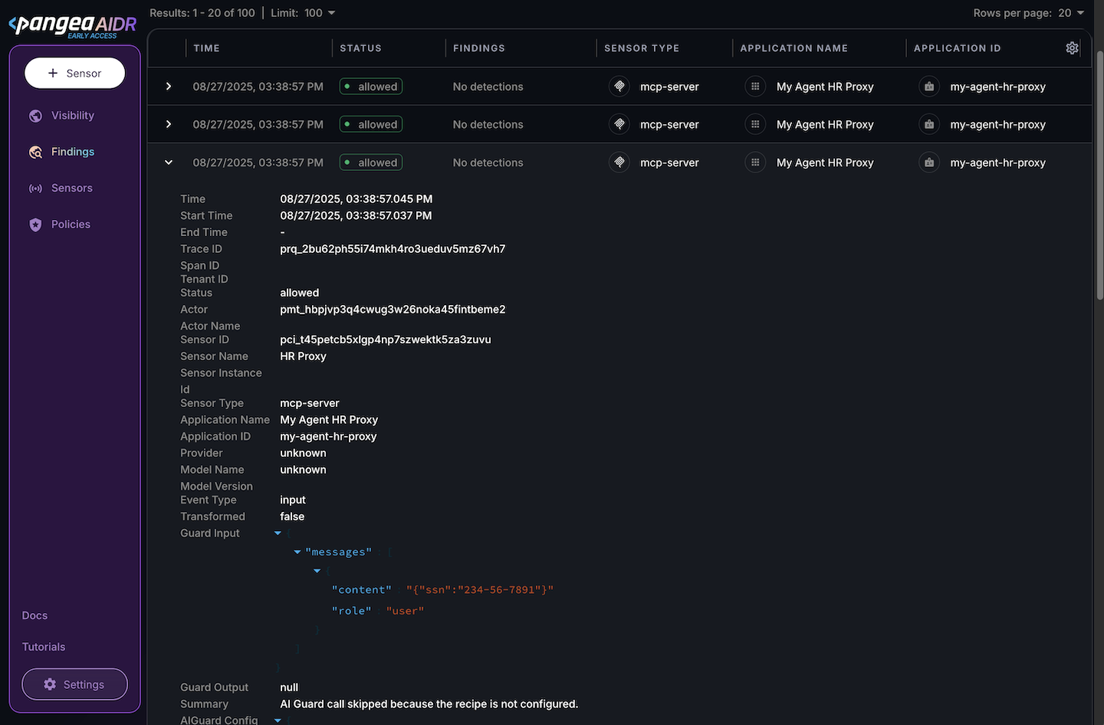Open the Tutorials link
This screenshot has height=725, width=1104.
coord(44,647)
